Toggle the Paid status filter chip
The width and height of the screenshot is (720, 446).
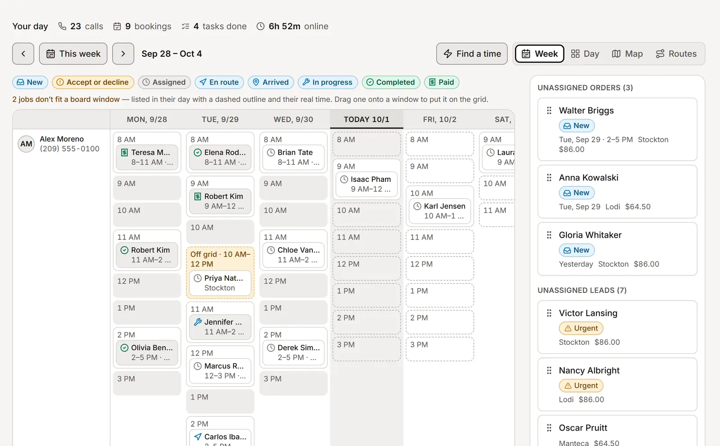[x=441, y=82]
